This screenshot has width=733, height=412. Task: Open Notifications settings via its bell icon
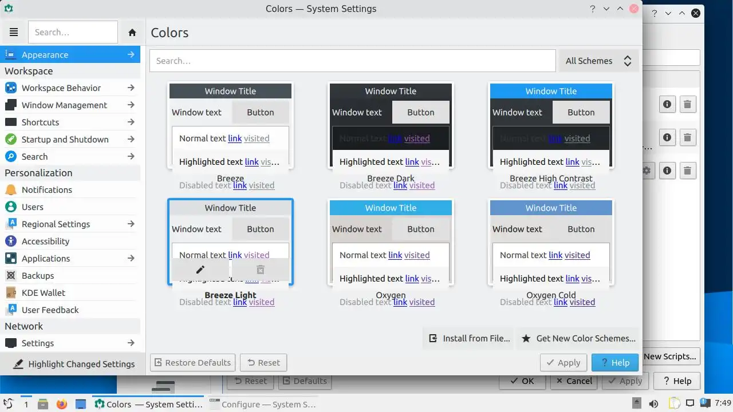tap(11, 190)
